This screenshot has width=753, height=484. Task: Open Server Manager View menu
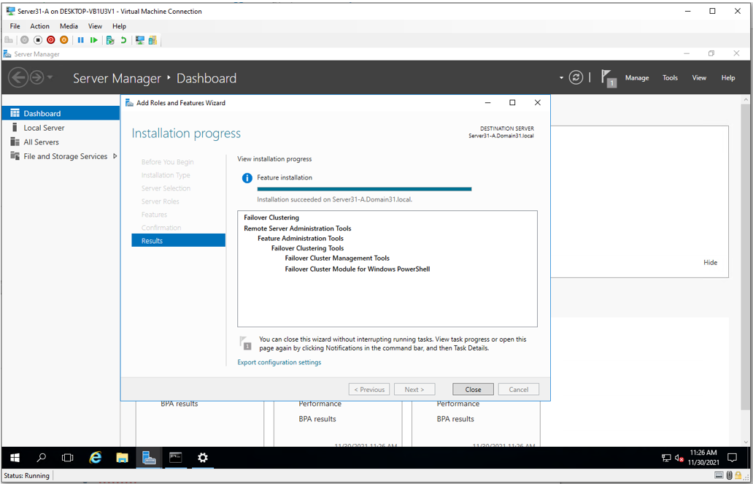[x=699, y=78]
